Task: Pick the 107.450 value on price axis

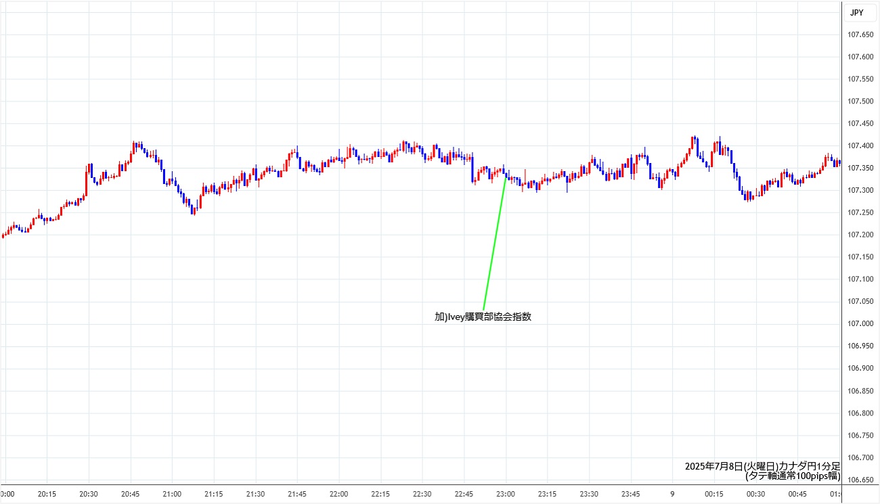Action: click(860, 124)
